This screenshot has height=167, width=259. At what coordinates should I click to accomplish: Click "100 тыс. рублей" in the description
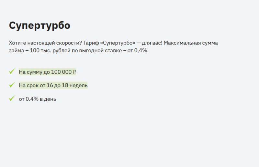tap(48, 51)
